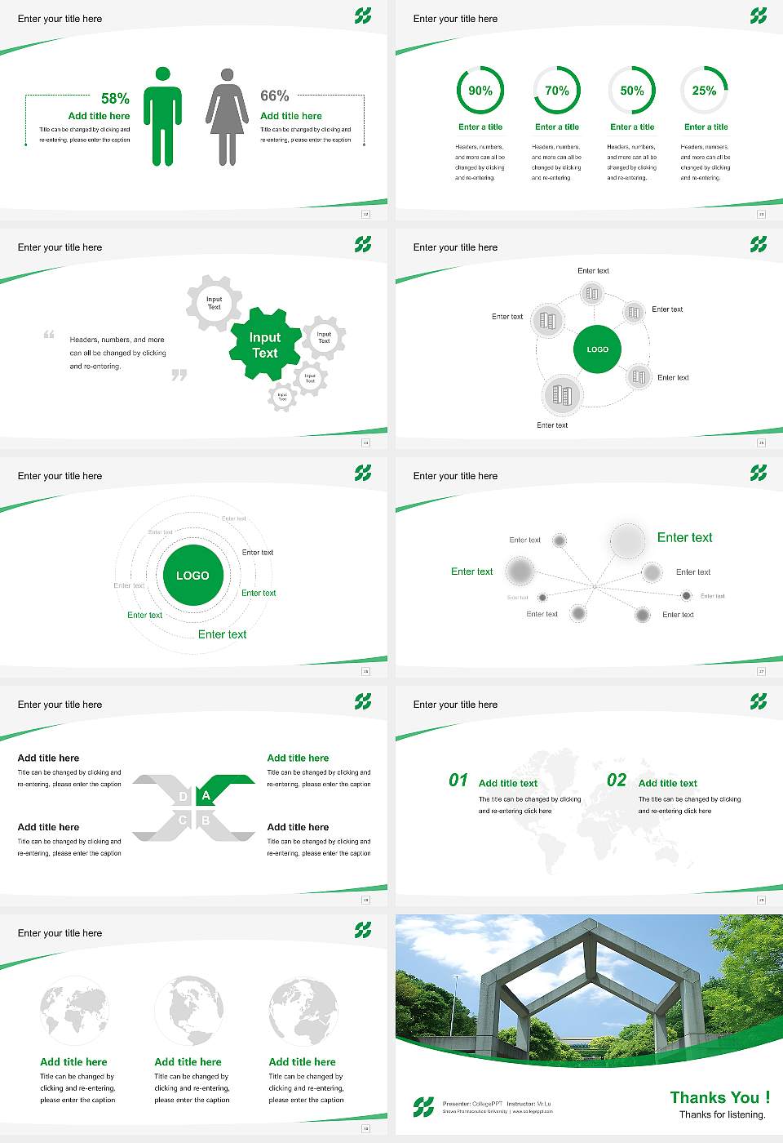Select the number 02 on the world map slide

tap(617, 781)
